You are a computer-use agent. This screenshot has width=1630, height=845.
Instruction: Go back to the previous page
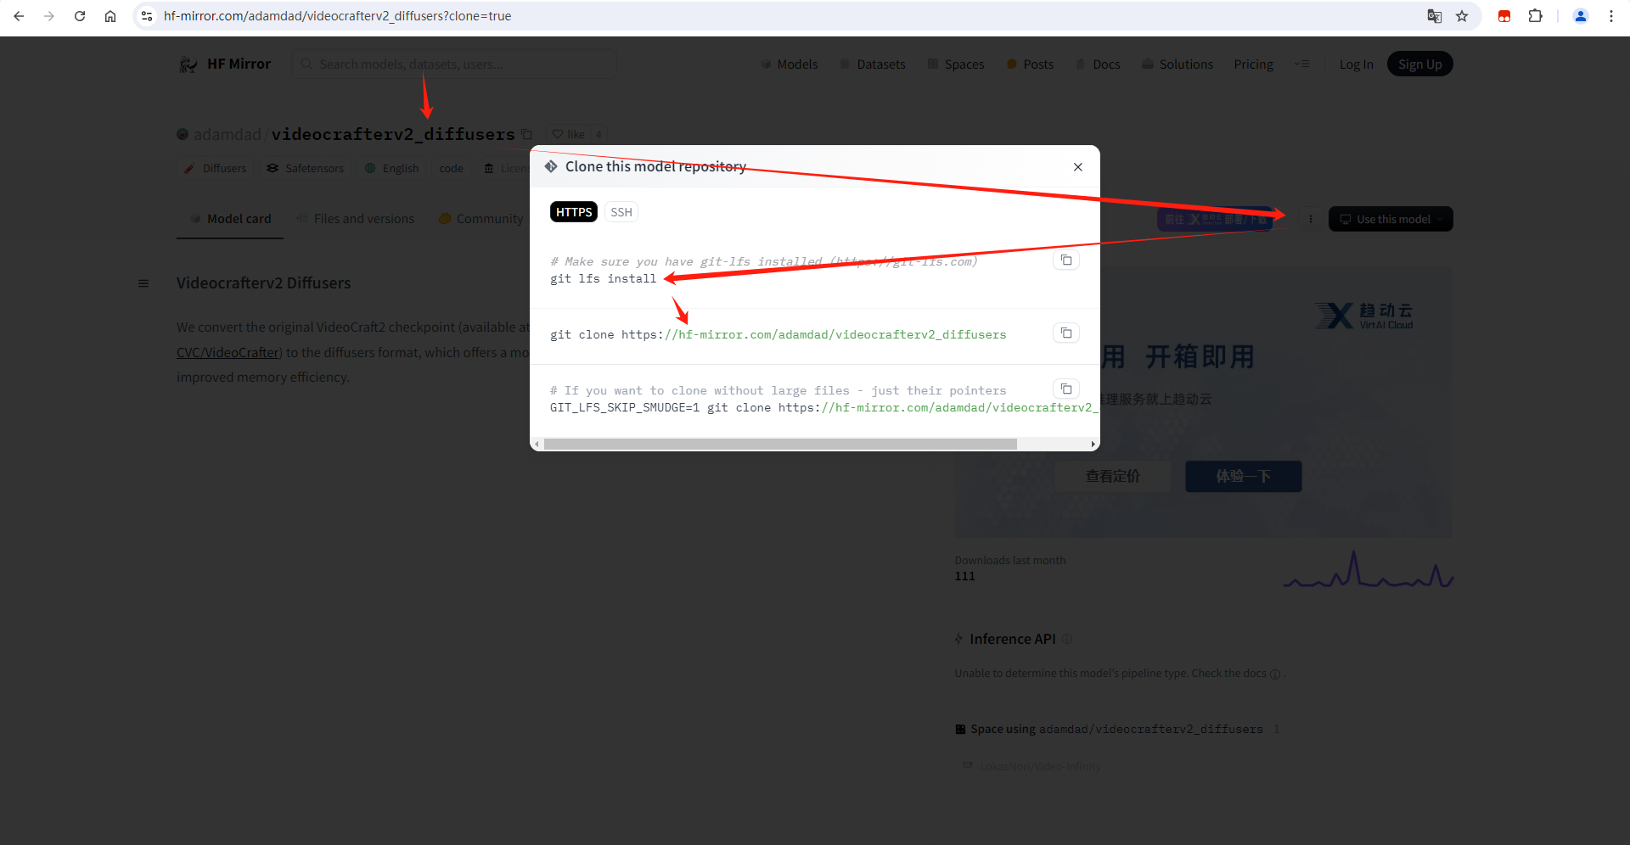19,16
